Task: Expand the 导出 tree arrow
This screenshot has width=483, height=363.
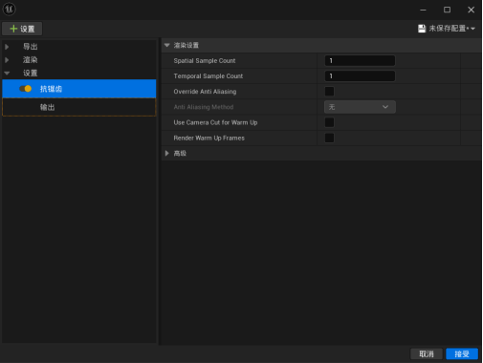Action: pos(7,47)
